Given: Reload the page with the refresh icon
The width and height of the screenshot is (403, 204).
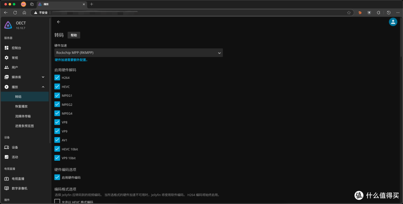Looking at the screenshot, I should 15,13.
